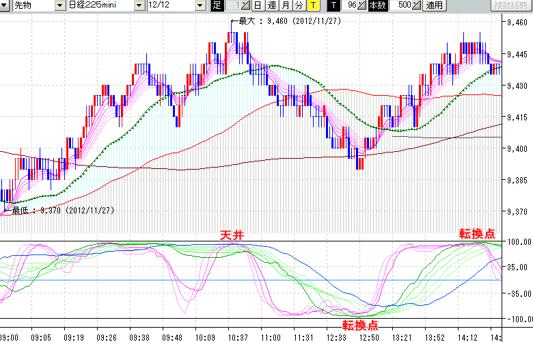Select minute (分) bar interval

(x=299, y=5)
